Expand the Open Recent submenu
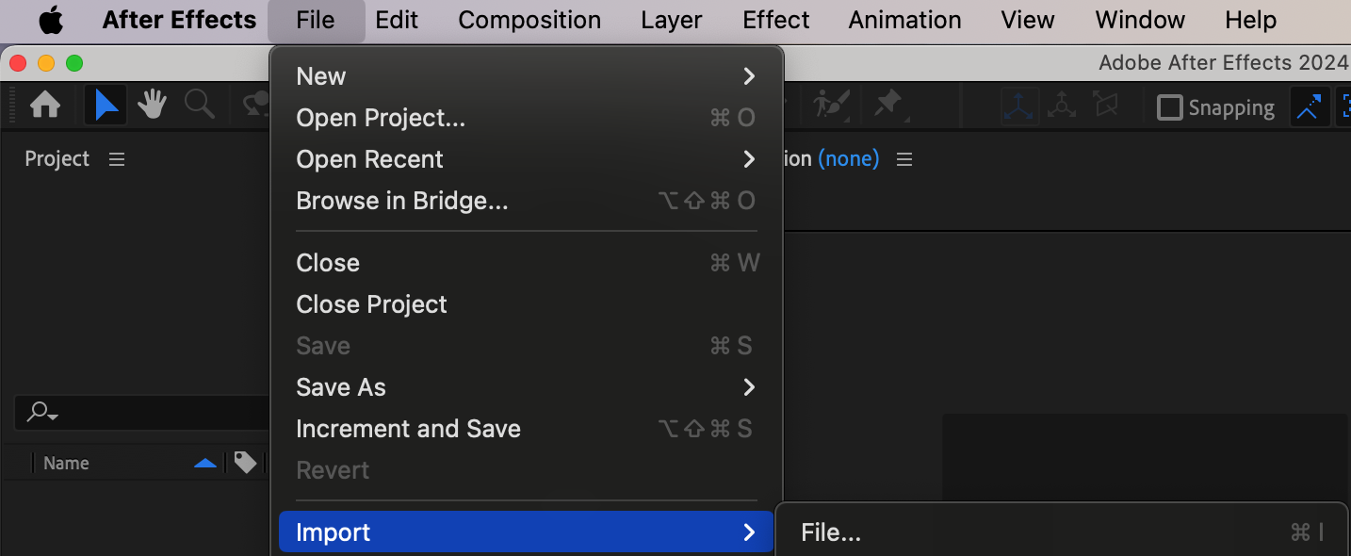The image size is (1351, 556). click(x=748, y=159)
